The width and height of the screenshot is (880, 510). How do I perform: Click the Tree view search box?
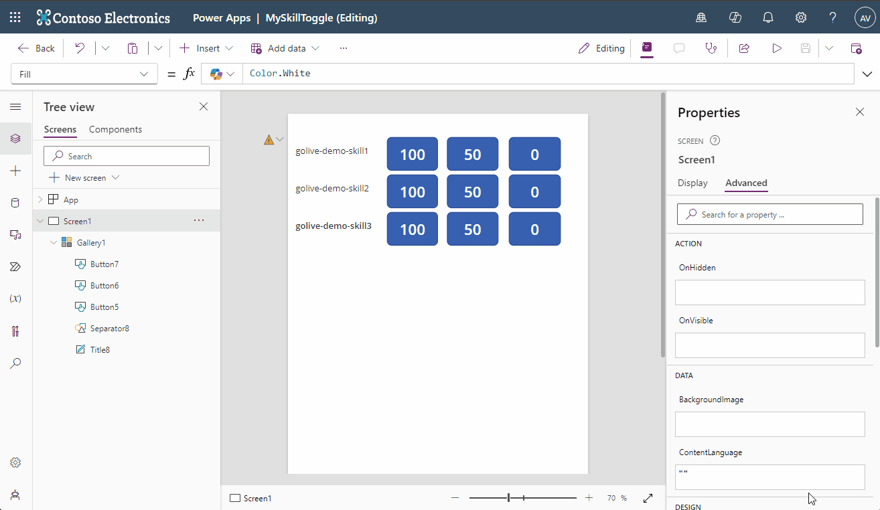point(127,156)
